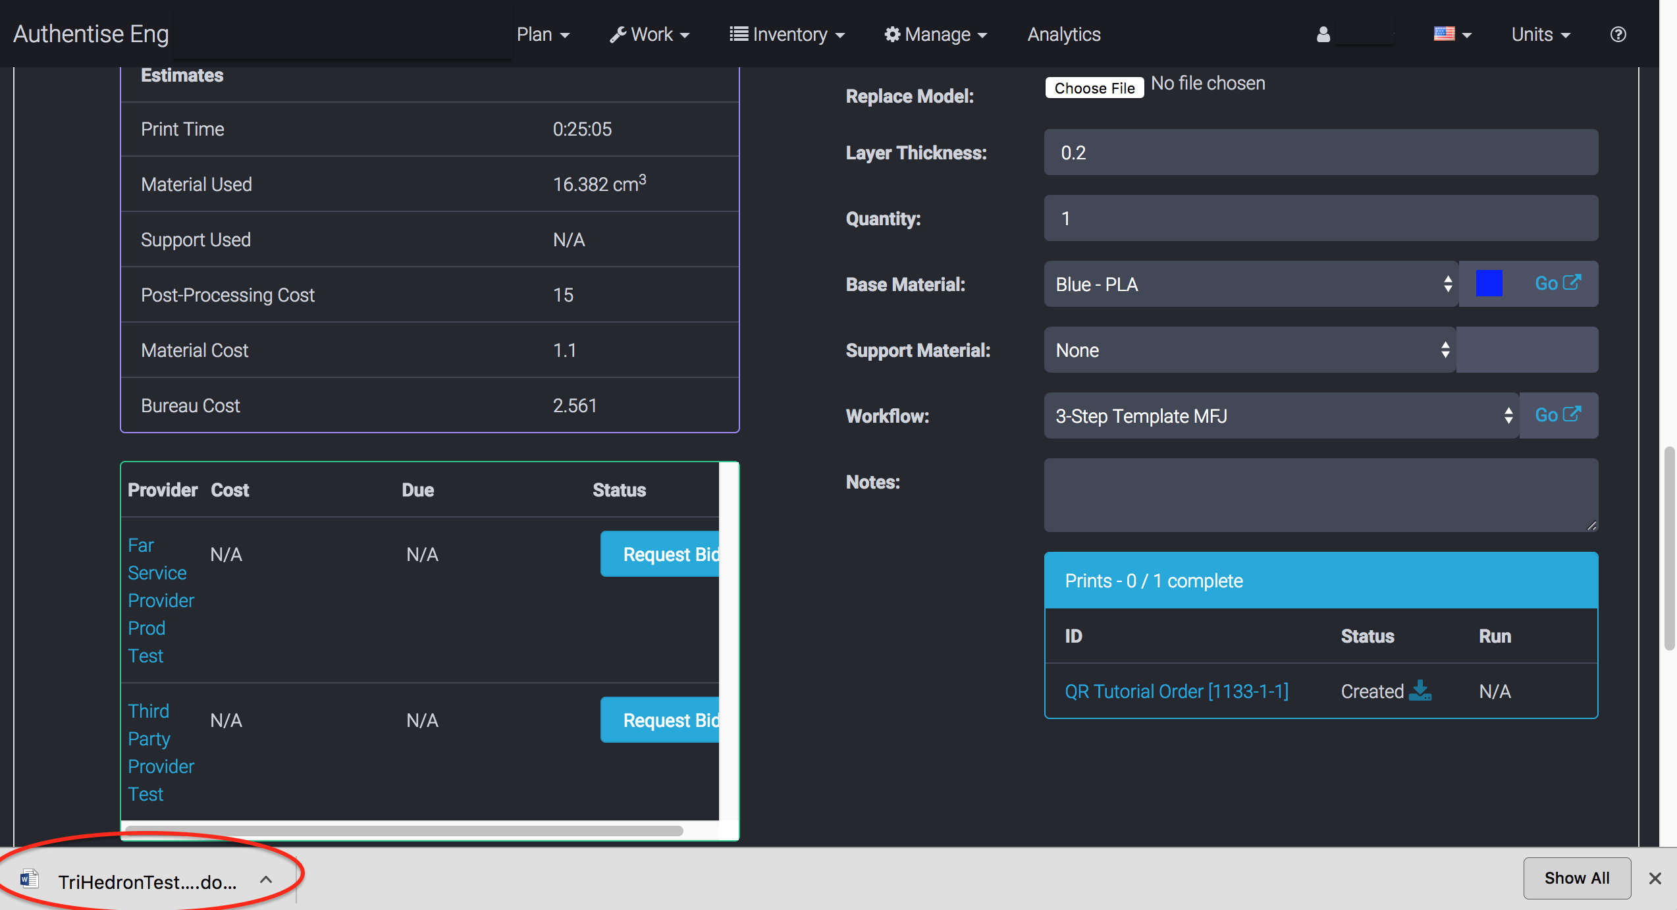Open the Base Material Blue - PLA dropdown
This screenshot has width=1677, height=910.
coord(1250,284)
